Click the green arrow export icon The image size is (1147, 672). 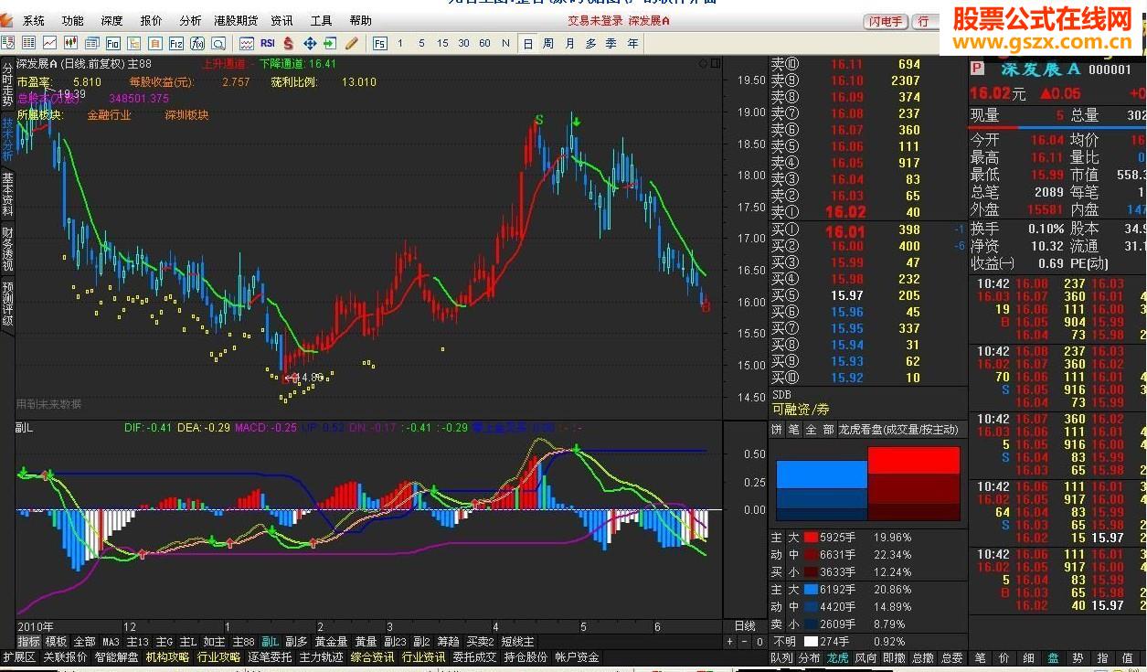click(330, 43)
